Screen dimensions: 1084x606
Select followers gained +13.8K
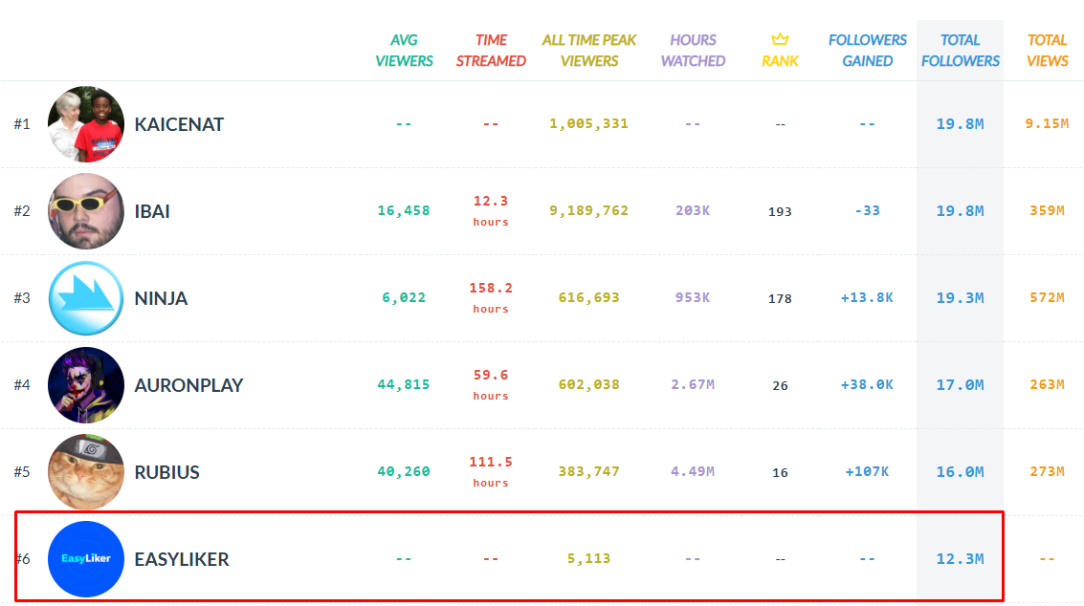(x=868, y=298)
